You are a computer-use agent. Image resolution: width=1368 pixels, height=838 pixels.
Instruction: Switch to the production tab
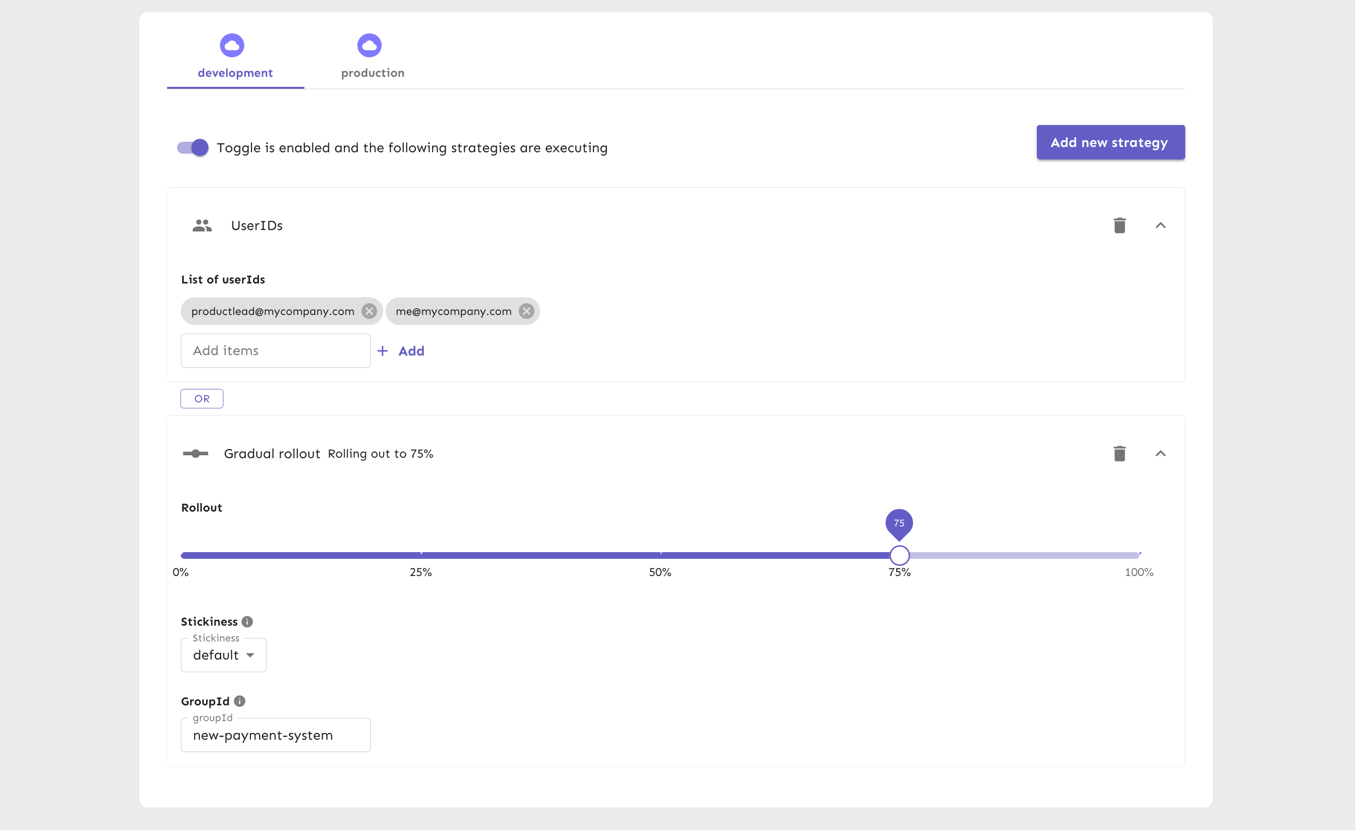(x=373, y=73)
